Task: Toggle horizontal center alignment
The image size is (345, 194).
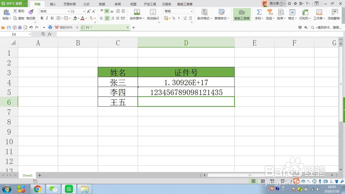Action: pyautogui.click(x=107, y=18)
